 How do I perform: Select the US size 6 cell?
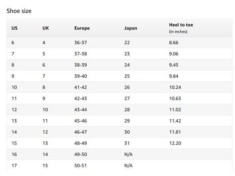pyautogui.click(x=13, y=42)
